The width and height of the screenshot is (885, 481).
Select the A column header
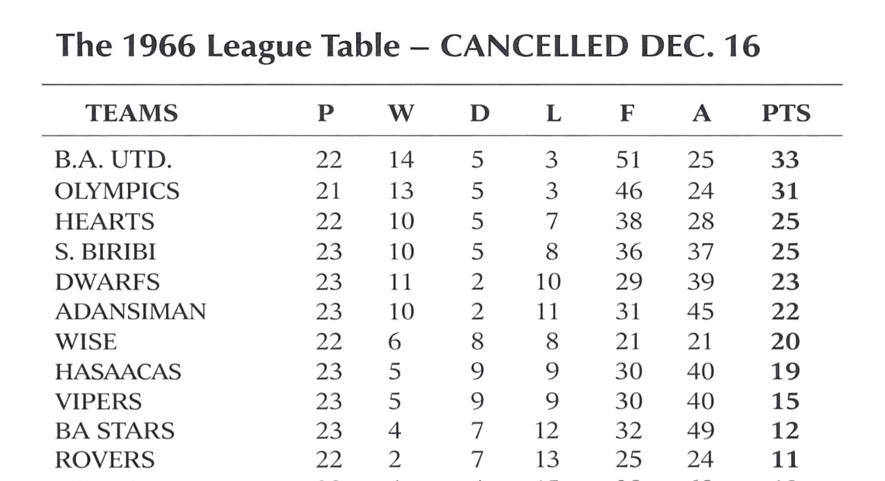click(701, 113)
